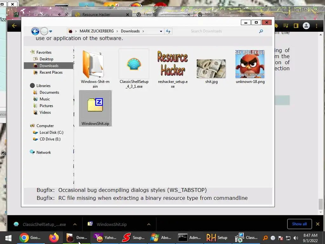325x244 pixels.
Task: Mute audio on the Rule 34 tab
Action: 60,14
